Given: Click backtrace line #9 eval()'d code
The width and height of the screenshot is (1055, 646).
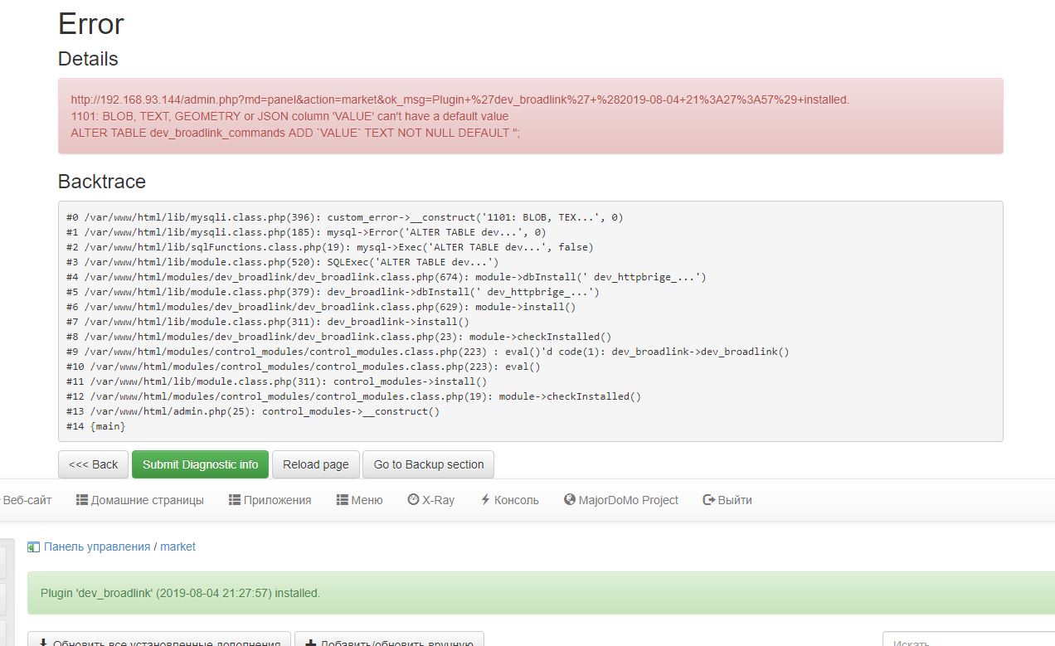Looking at the screenshot, I should tap(428, 352).
